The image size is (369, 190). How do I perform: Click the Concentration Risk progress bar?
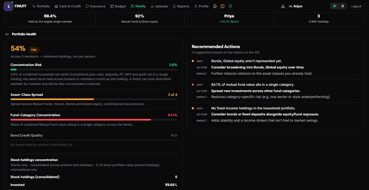pyautogui.click(x=94, y=70)
